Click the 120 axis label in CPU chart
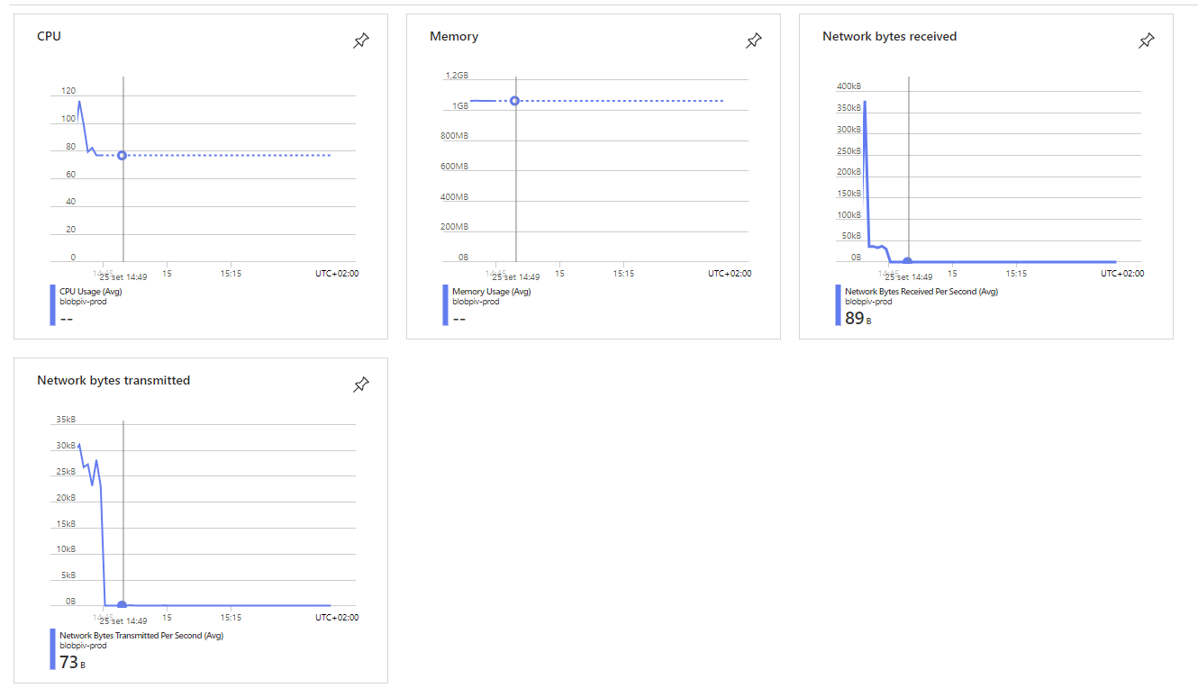Screen dimensions: 1198x688 (68, 91)
